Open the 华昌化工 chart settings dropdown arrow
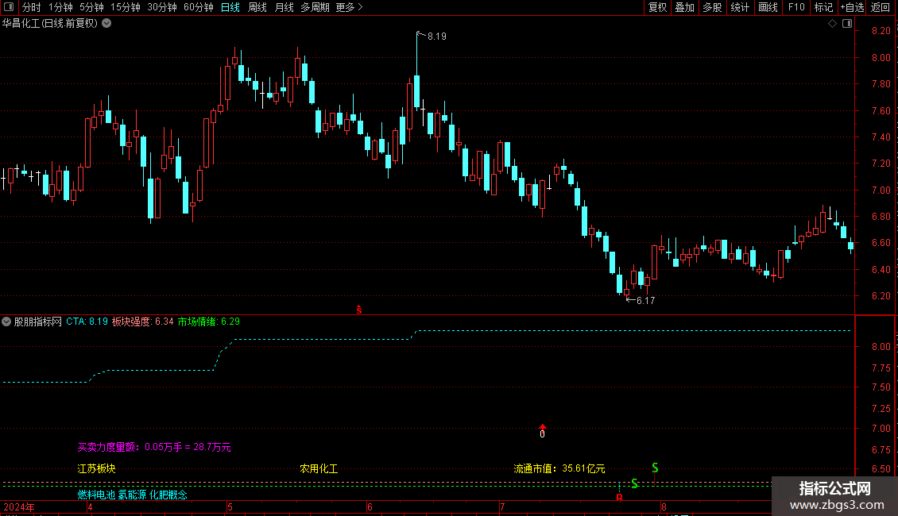Image resolution: width=898 pixels, height=516 pixels. [x=106, y=24]
